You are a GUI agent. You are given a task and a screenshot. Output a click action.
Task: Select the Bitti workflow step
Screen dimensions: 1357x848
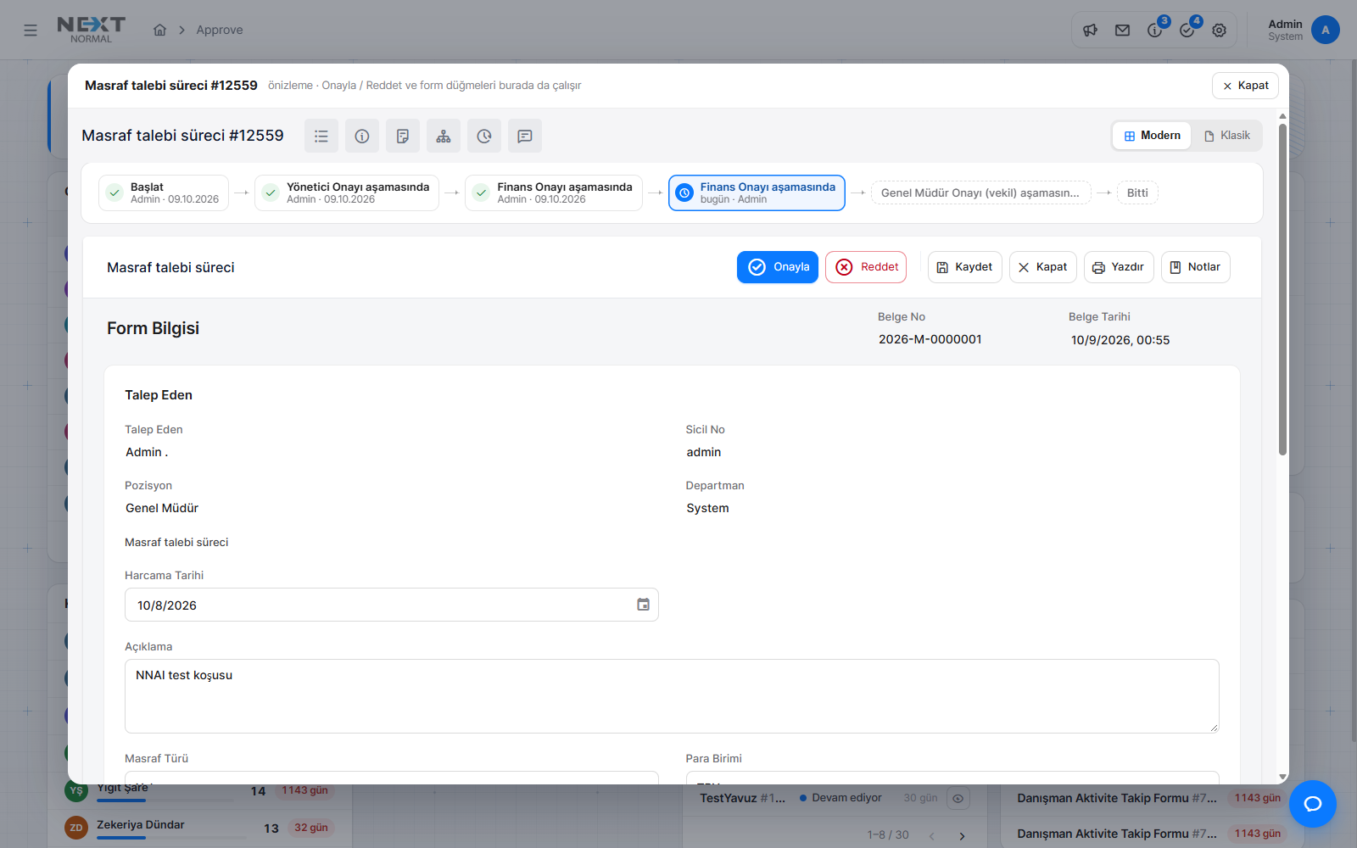point(1137,192)
